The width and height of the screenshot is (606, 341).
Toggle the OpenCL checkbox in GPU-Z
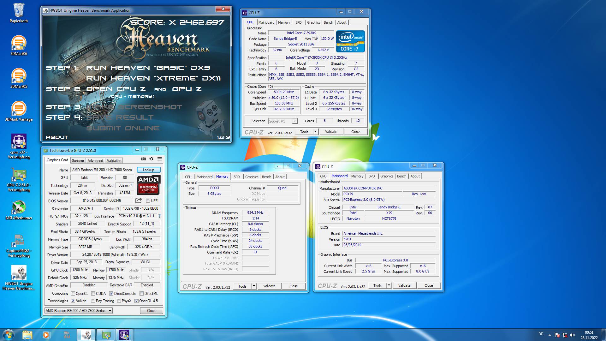tap(73, 294)
